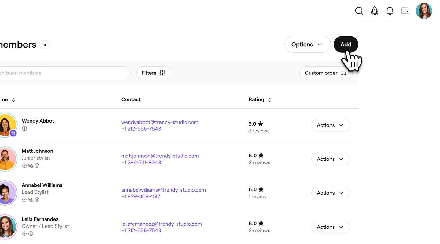440x244 pixels.
Task: Open the rocket launch icon
Action: point(375,11)
